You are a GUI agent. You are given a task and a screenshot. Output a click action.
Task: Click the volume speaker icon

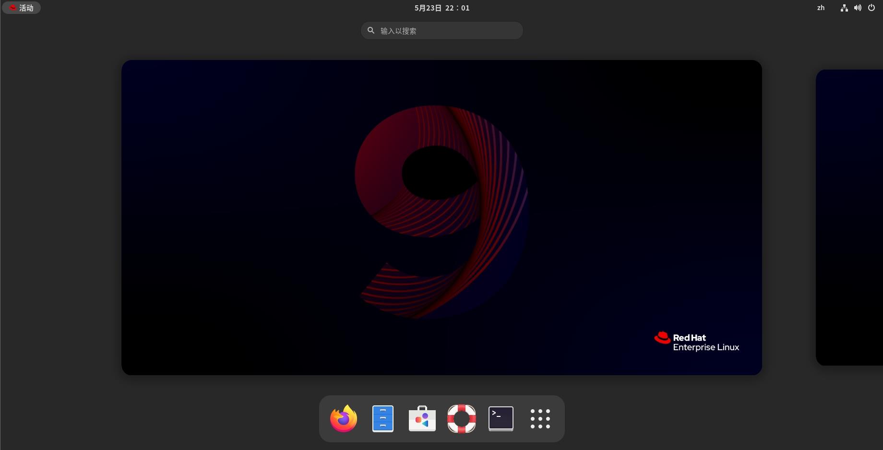tap(858, 8)
